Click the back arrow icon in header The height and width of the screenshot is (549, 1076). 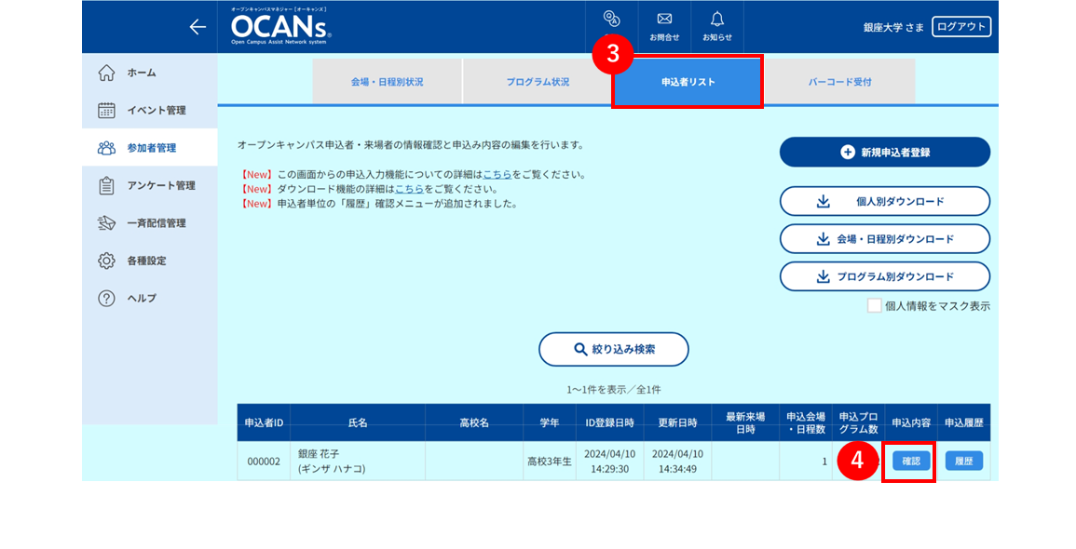197,27
